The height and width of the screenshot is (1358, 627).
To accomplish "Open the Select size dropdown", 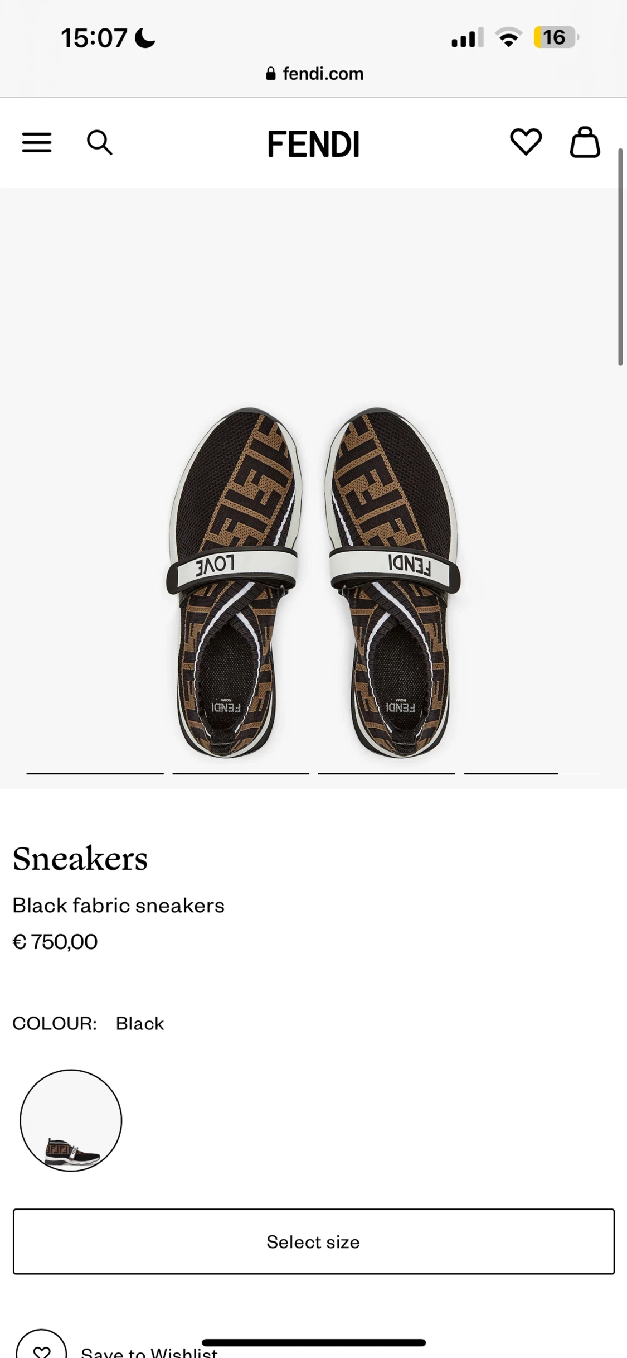I will [x=314, y=1241].
